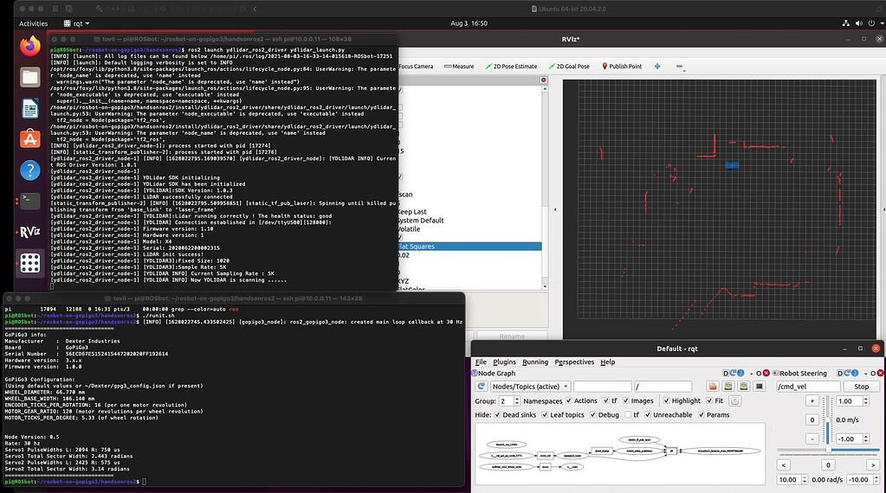Image resolution: width=886 pixels, height=493 pixels.
Task: Click the Activities button in top bar
Action: click(33, 23)
